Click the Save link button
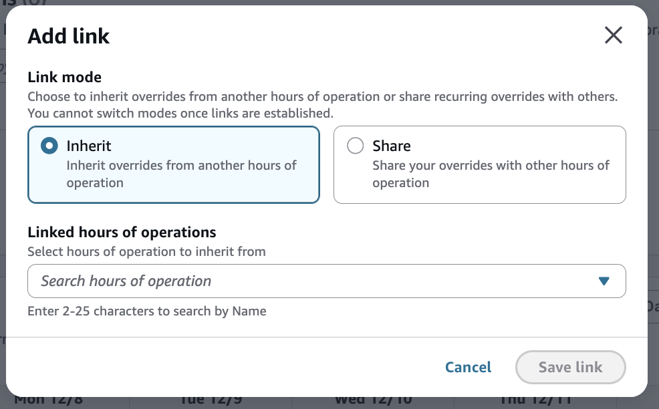Screen dimensions: 659x409 (x=570, y=367)
